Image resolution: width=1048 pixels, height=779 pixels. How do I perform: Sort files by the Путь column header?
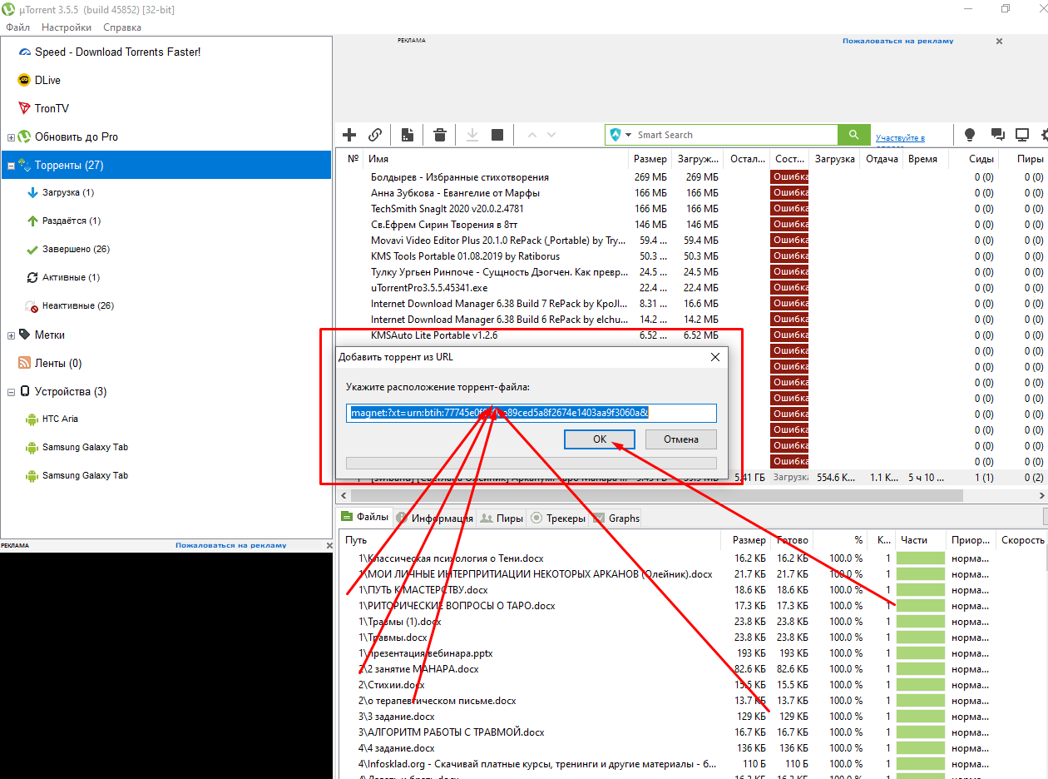(x=531, y=540)
